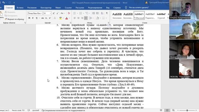This screenshot has width=199, height=112.
Task: Open Paragraph (Абзац) dialog launcher
Action: (x=109, y=23)
